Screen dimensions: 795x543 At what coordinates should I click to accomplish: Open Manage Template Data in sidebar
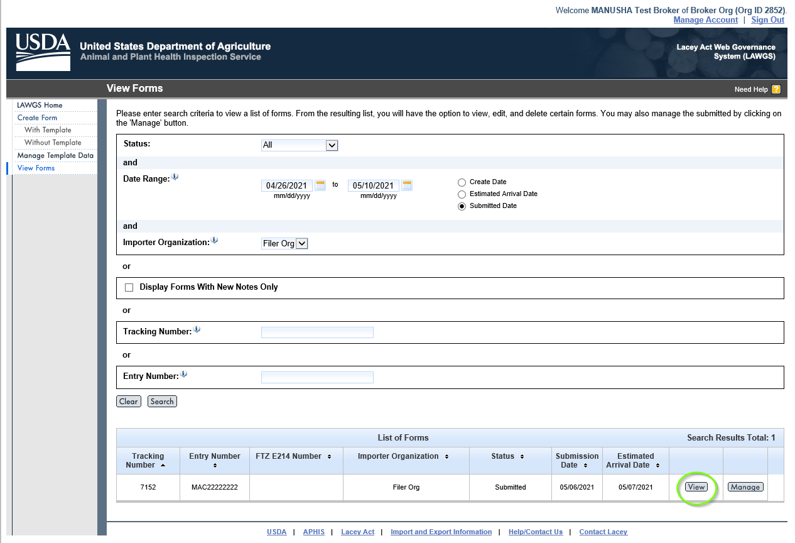click(x=55, y=155)
